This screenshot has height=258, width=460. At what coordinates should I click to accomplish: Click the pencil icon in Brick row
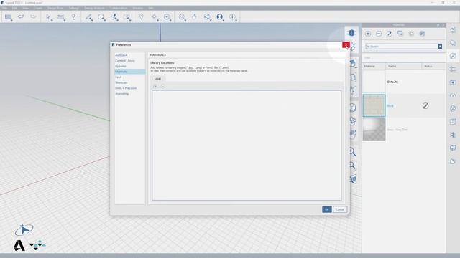[425, 106]
